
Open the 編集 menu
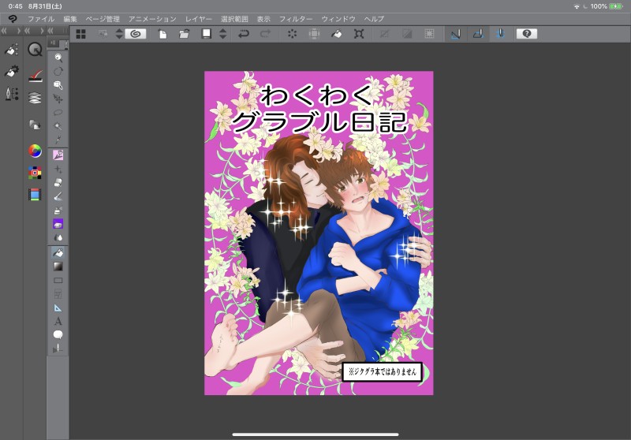click(x=70, y=19)
